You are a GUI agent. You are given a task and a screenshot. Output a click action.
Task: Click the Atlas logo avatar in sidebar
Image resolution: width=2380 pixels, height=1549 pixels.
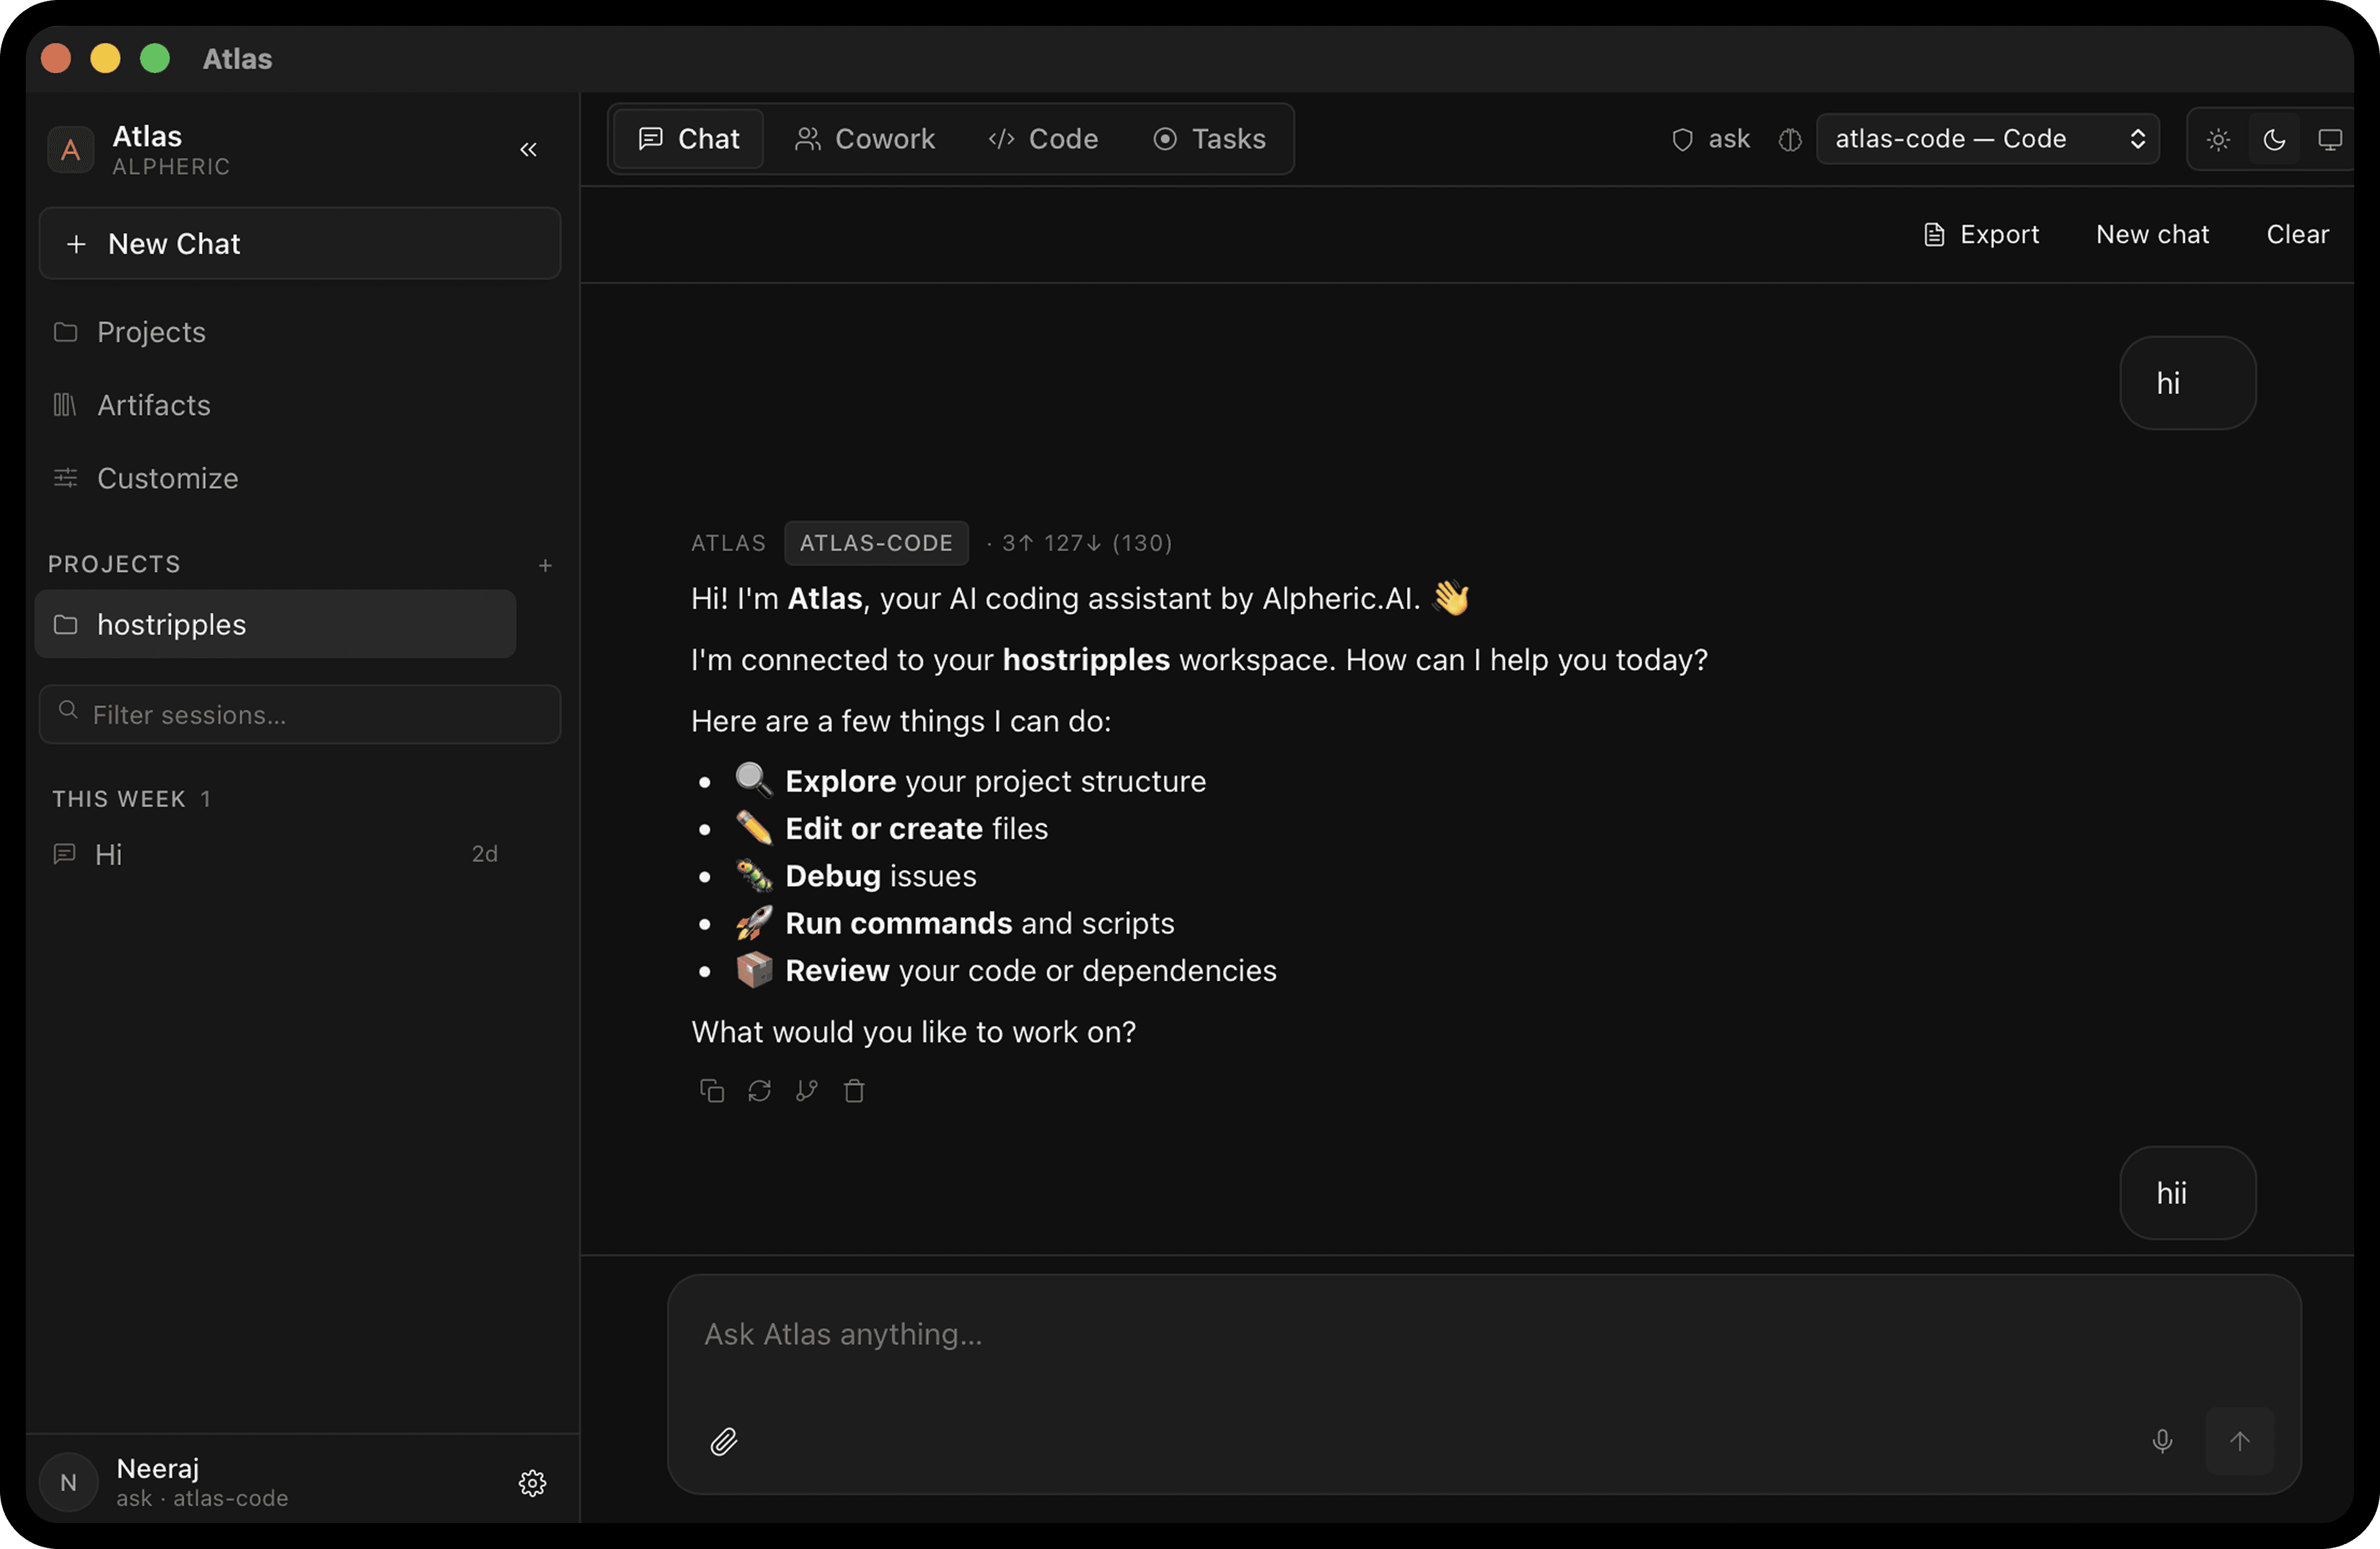[71, 150]
